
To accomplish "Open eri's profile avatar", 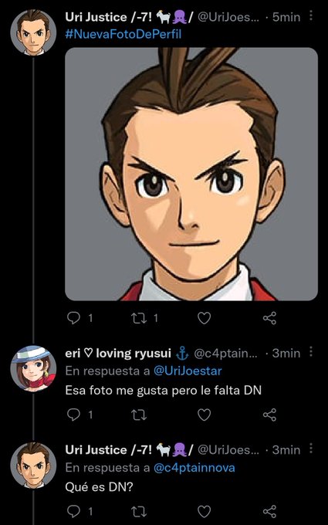I will [x=33, y=368].
